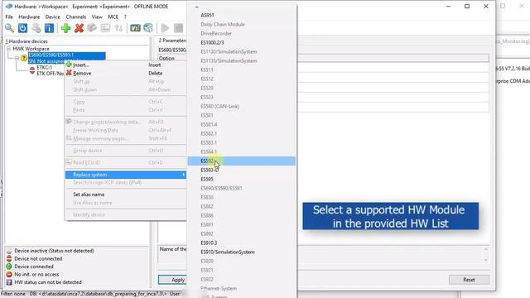Screen dimensions: 530x298
Task: Choose Set alias name in context menu
Action: [125, 195]
